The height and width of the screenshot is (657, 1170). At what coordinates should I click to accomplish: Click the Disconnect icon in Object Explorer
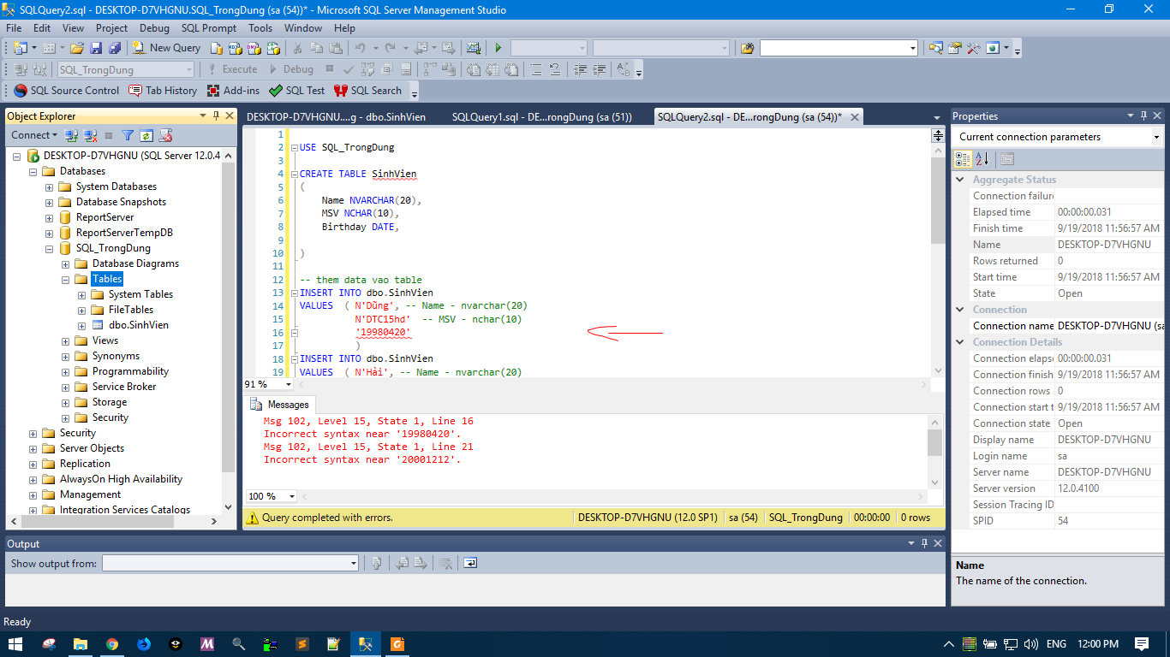tap(90, 135)
